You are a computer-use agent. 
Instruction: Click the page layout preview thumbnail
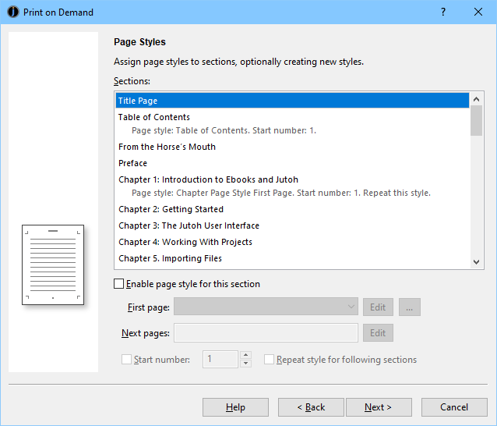[x=53, y=265]
